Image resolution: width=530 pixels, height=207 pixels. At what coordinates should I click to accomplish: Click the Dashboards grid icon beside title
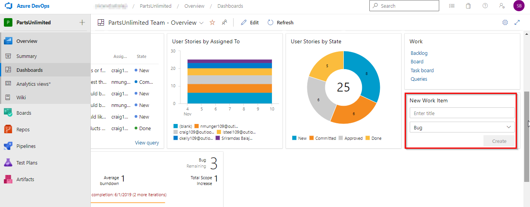tap(101, 22)
